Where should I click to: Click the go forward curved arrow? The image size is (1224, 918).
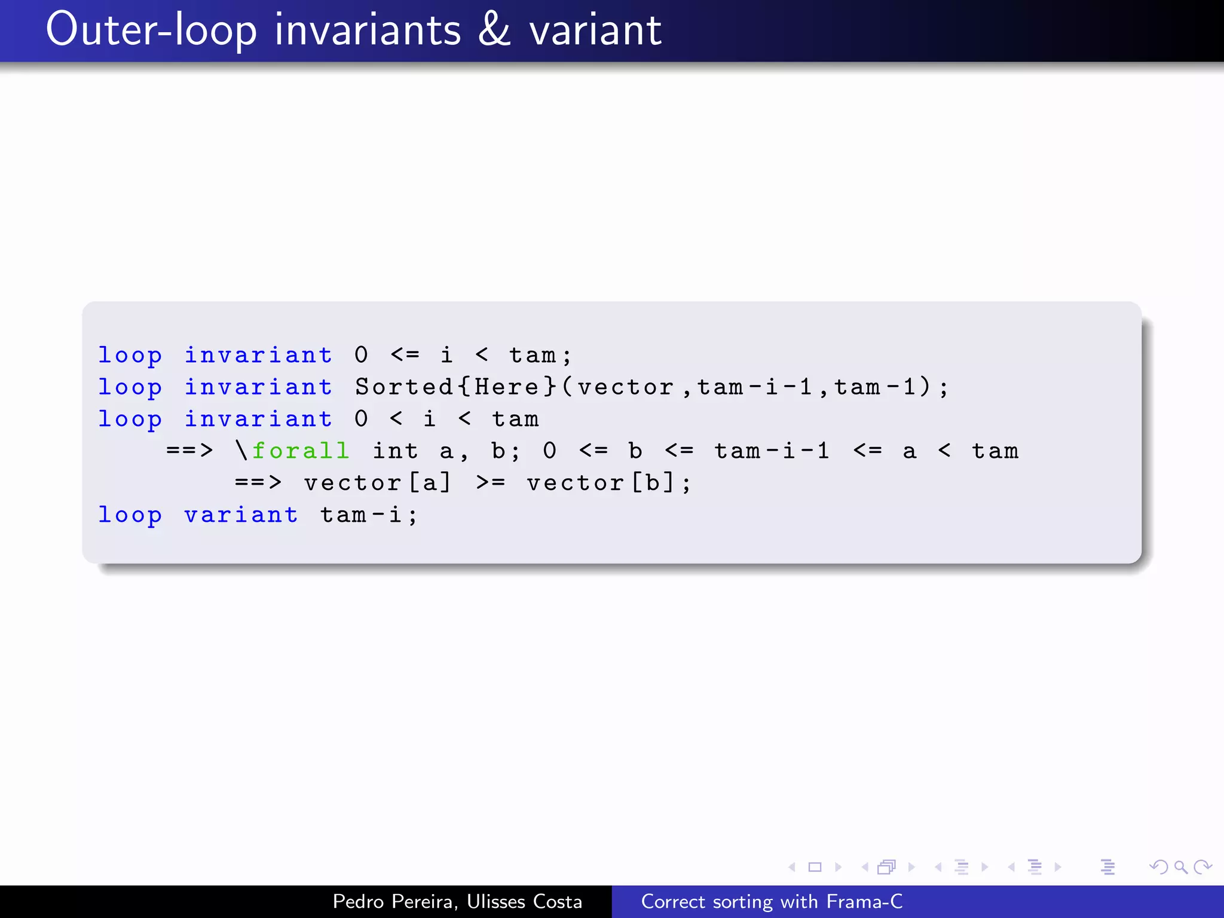1202,867
